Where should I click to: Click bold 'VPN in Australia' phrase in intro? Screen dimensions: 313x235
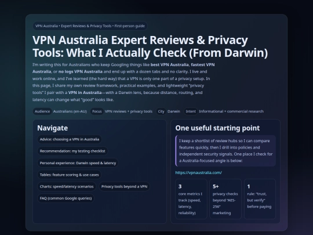click(85, 92)
